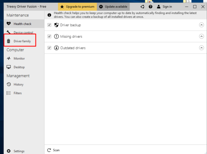The image size is (207, 154).
Task: Click the Outdated drivers label
Action: (x=73, y=48)
